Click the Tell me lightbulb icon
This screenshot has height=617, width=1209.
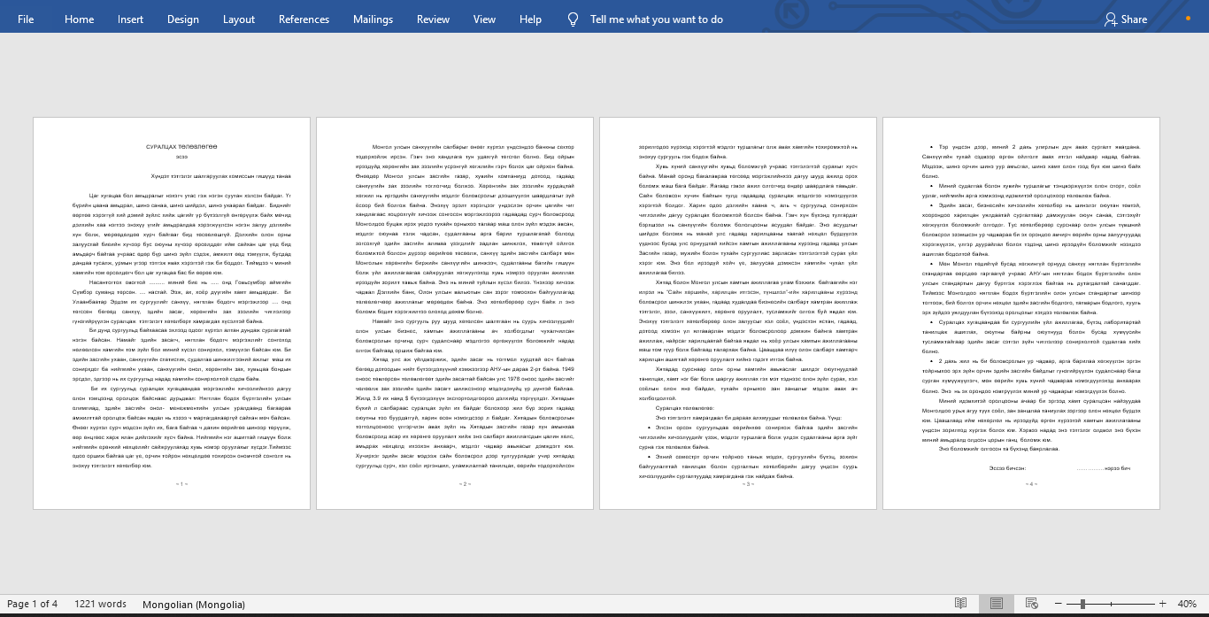(573, 19)
